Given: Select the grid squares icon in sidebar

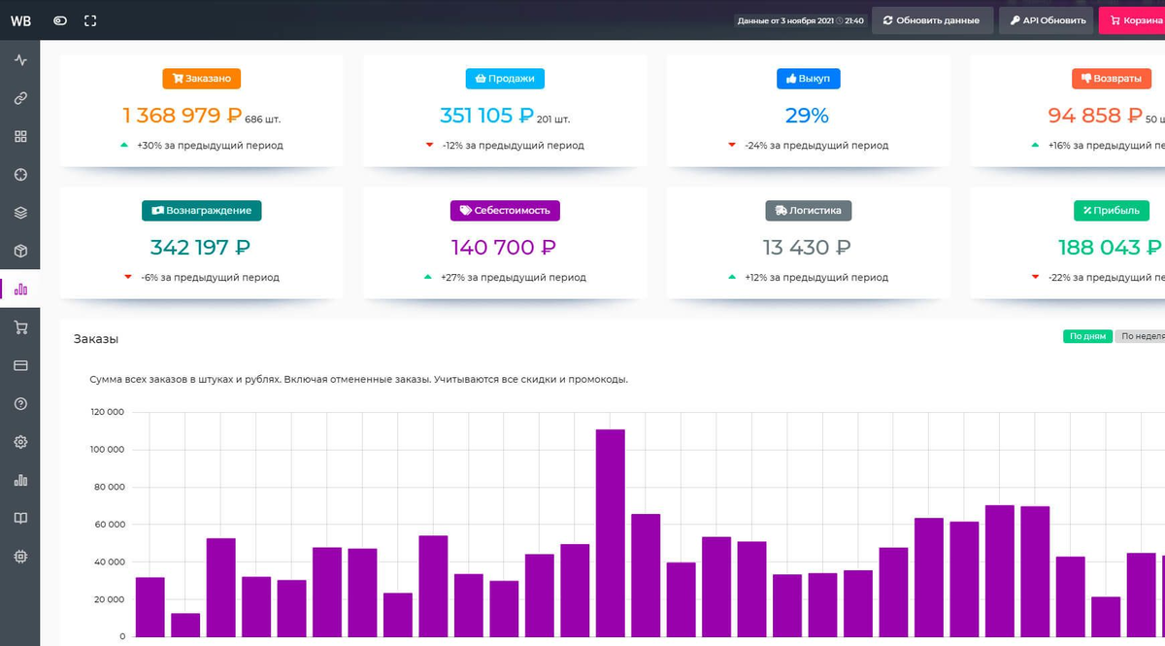Looking at the screenshot, I should tap(20, 136).
